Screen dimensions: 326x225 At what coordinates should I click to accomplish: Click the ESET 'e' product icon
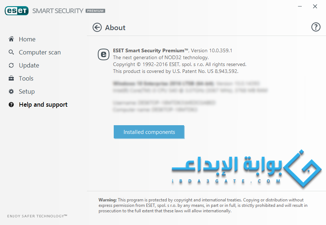[104, 54]
